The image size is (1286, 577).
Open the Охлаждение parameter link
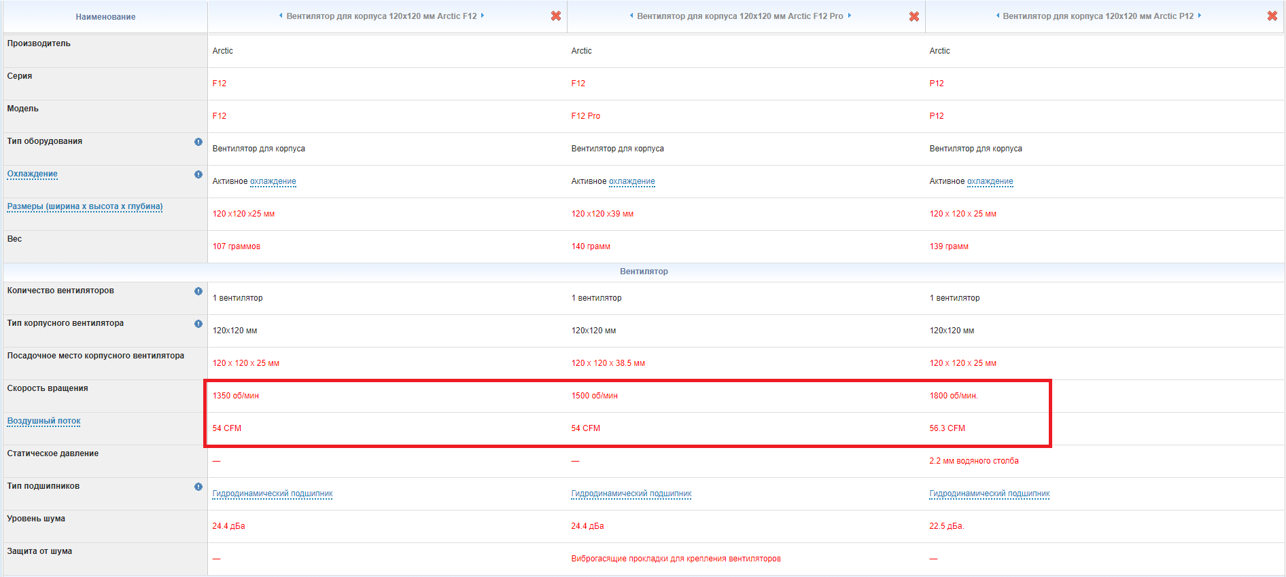point(32,174)
